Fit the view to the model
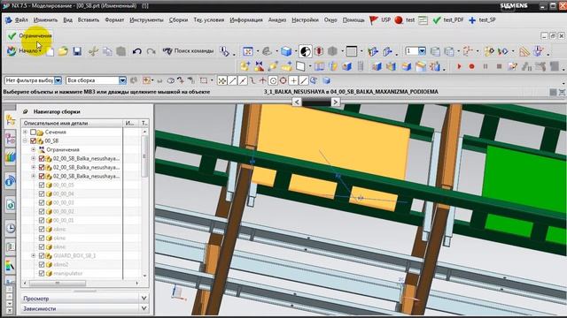The width and height of the screenshot is (567, 318). tap(248, 51)
